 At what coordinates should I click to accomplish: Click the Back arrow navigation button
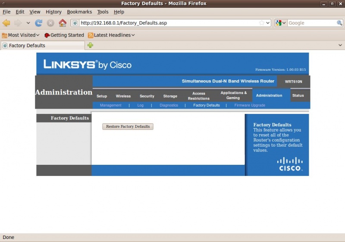[6, 23]
